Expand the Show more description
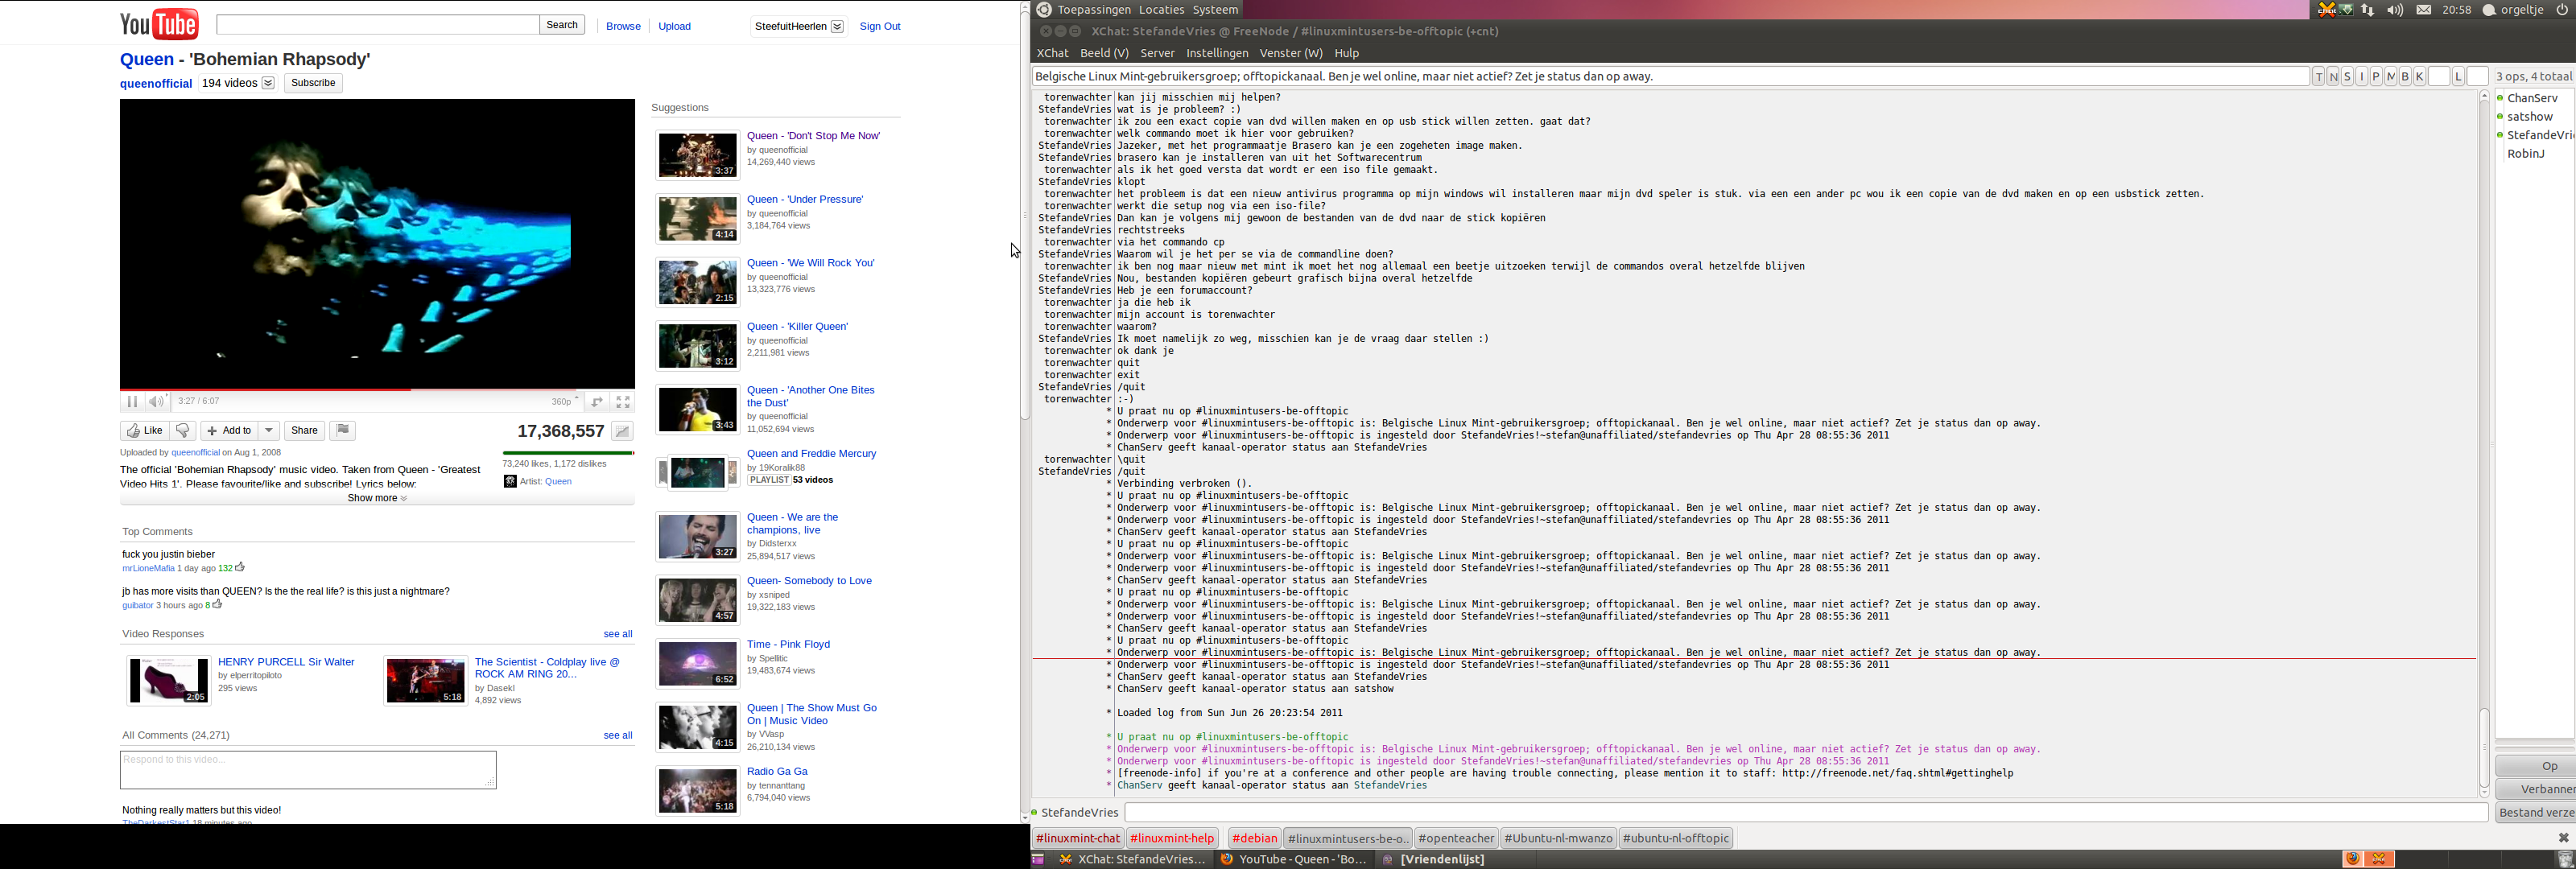The image size is (2576, 869). [x=377, y=498]
